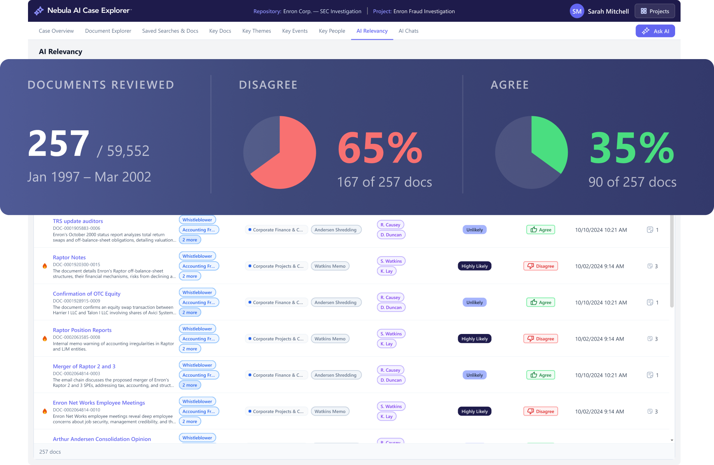The width and height of the screenshot is (714, 465).
Task: Click the Projects grid icon
Action: 644,11
